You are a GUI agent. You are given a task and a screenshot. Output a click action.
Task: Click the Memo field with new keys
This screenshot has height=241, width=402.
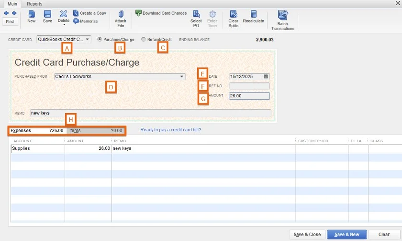[x=150, y=113]
